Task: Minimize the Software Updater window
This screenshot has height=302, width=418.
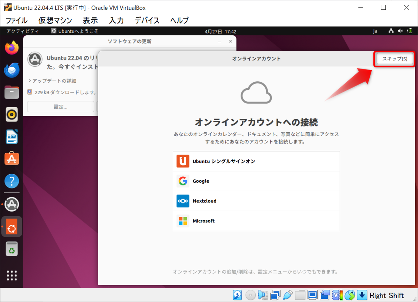Action: tap(219, 42)
